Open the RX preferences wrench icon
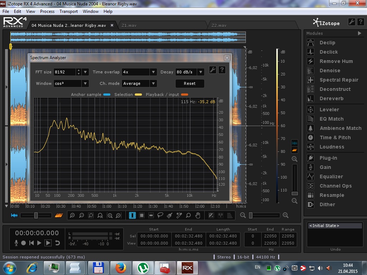The width and height of the screenshot is (367, 275). tap(352, 22)
